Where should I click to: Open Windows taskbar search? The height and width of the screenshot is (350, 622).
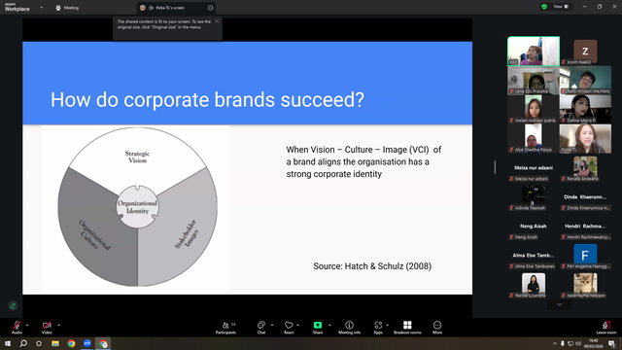(x=23, y=343)
